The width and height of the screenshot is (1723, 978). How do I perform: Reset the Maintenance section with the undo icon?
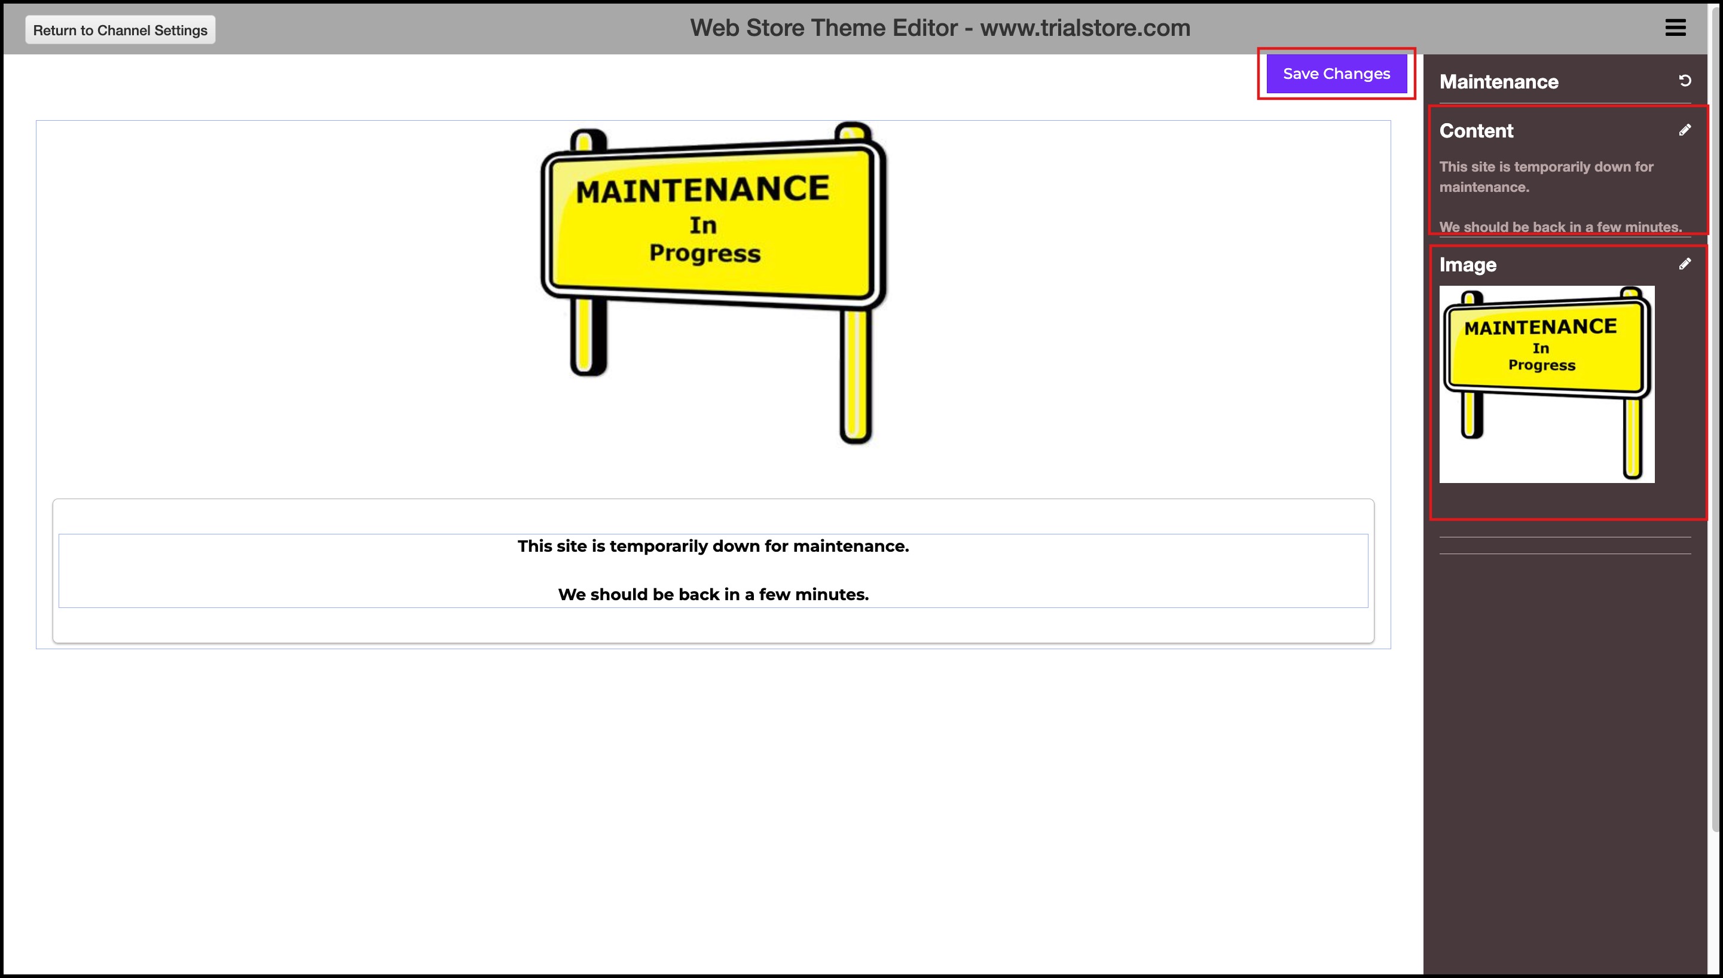click(1685, 81)
